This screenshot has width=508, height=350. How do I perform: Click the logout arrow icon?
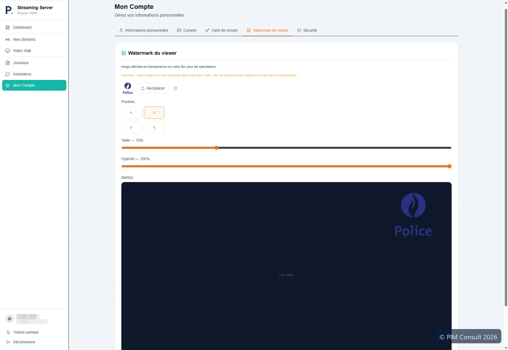[9, 342]
